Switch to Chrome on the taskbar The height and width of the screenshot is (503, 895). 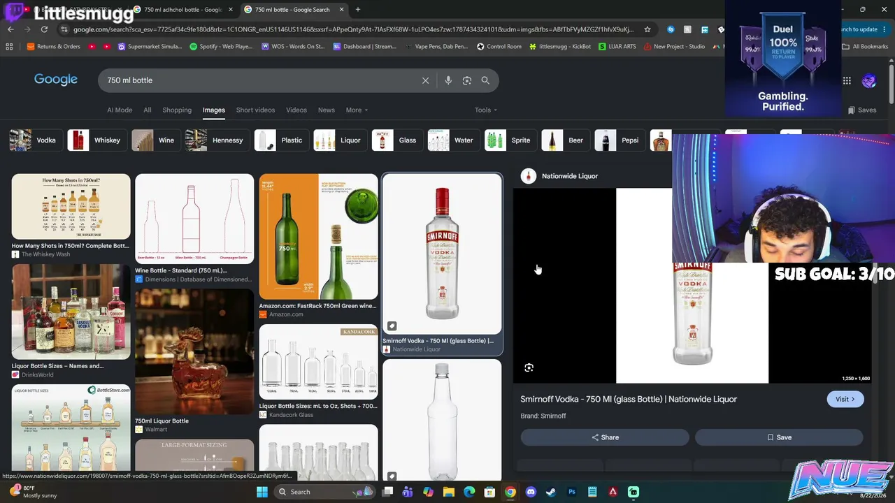click(510, 492)
